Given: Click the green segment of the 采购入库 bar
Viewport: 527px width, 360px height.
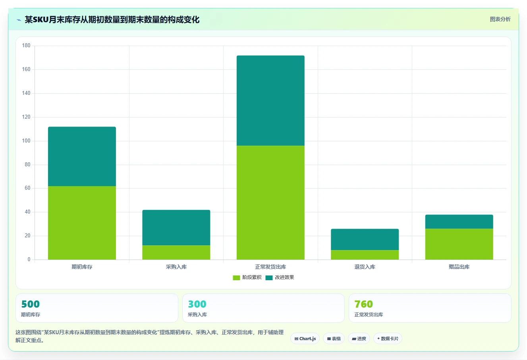Looking at the screenshot, I should [176, 252].
